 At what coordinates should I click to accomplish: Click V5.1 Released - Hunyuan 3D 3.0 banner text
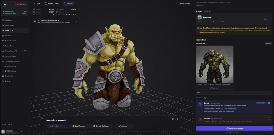point(48,20)
